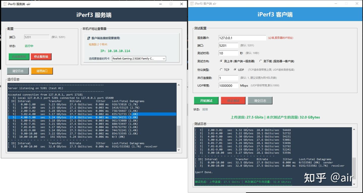Click client receiver summary row
363x193 pixels.
pyautogui.click(x=269, y=166)
